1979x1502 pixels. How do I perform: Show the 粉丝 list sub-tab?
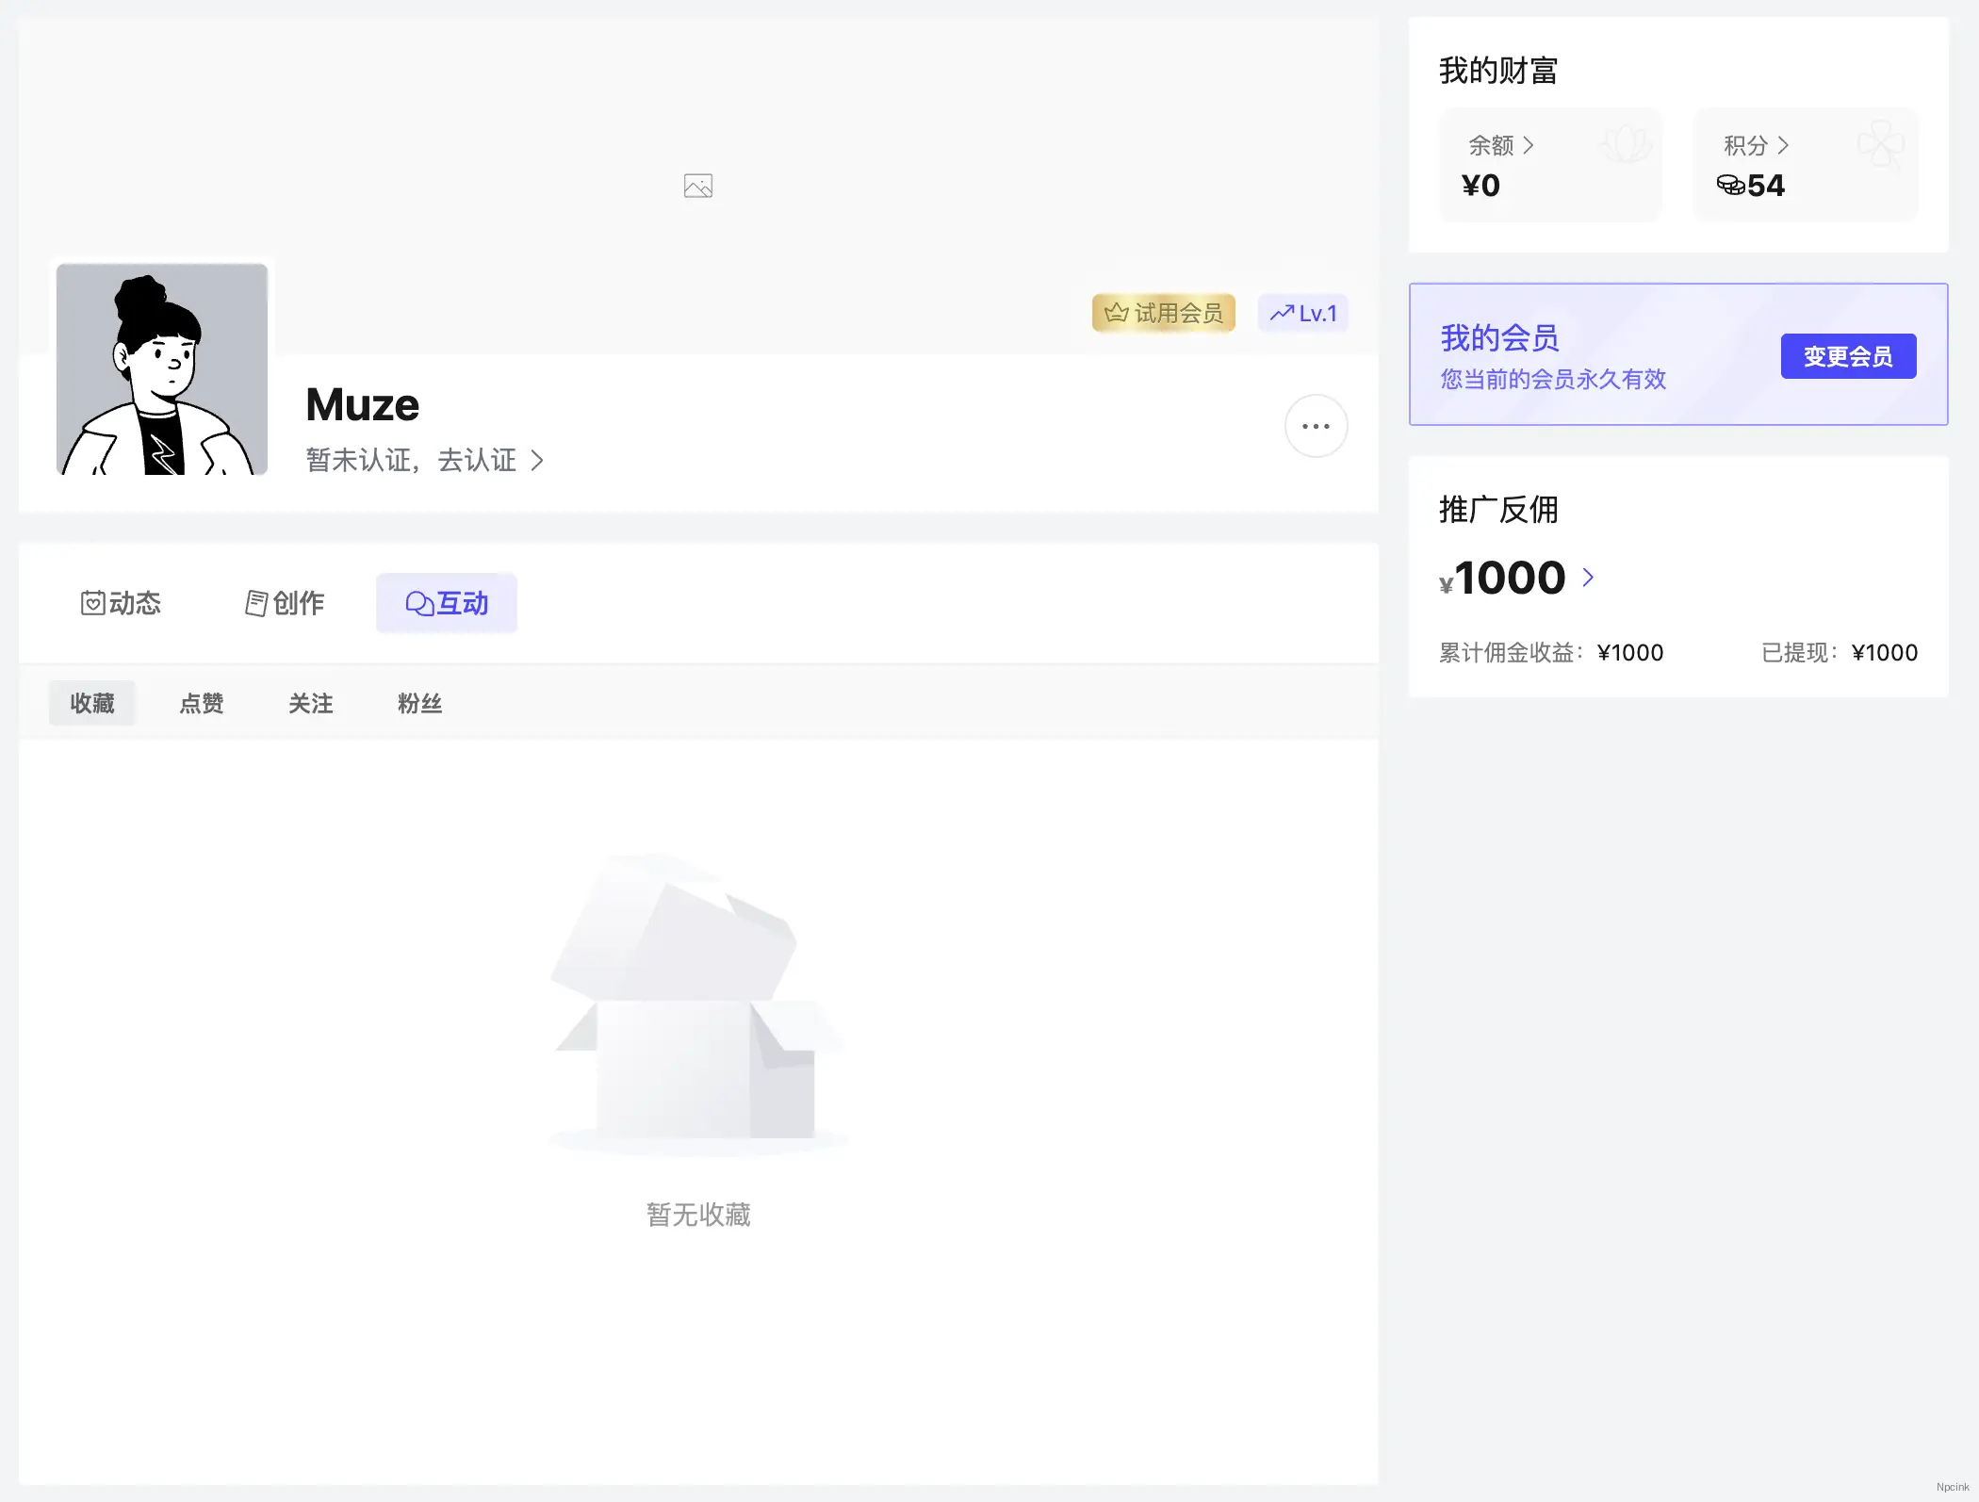click(420, 703)
